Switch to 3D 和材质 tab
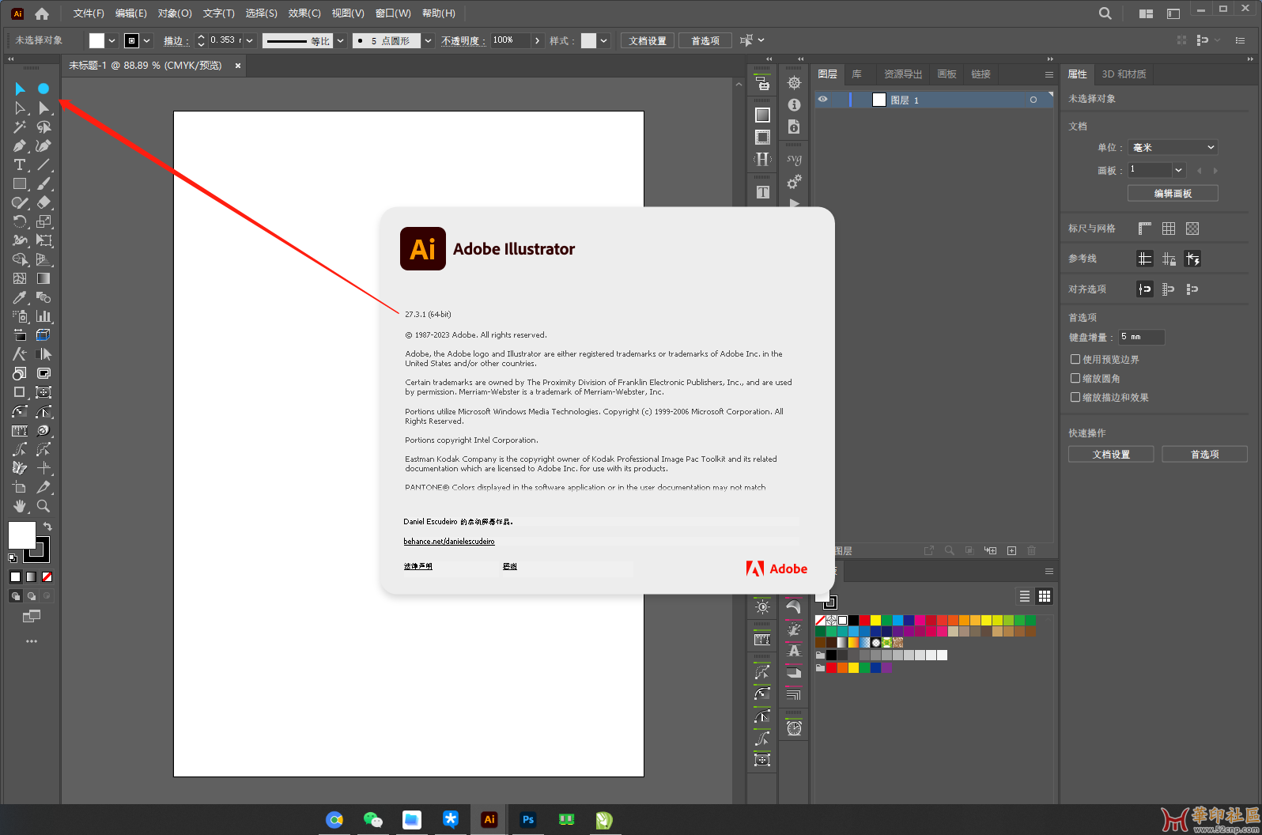Image resolution: width=1262 pixels, height=835 pixels. [1124, 74]
